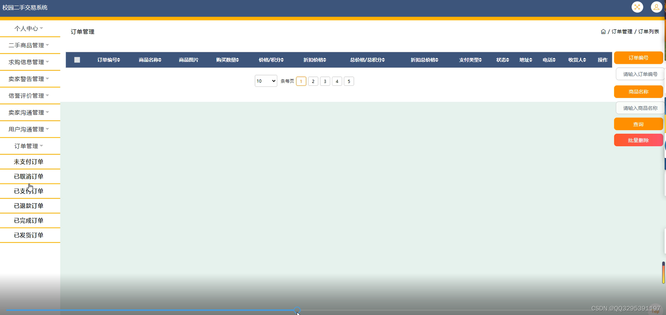Sort table by 状态 column arrow
This screenshot has height=315, width=666.
coord(508,60)
